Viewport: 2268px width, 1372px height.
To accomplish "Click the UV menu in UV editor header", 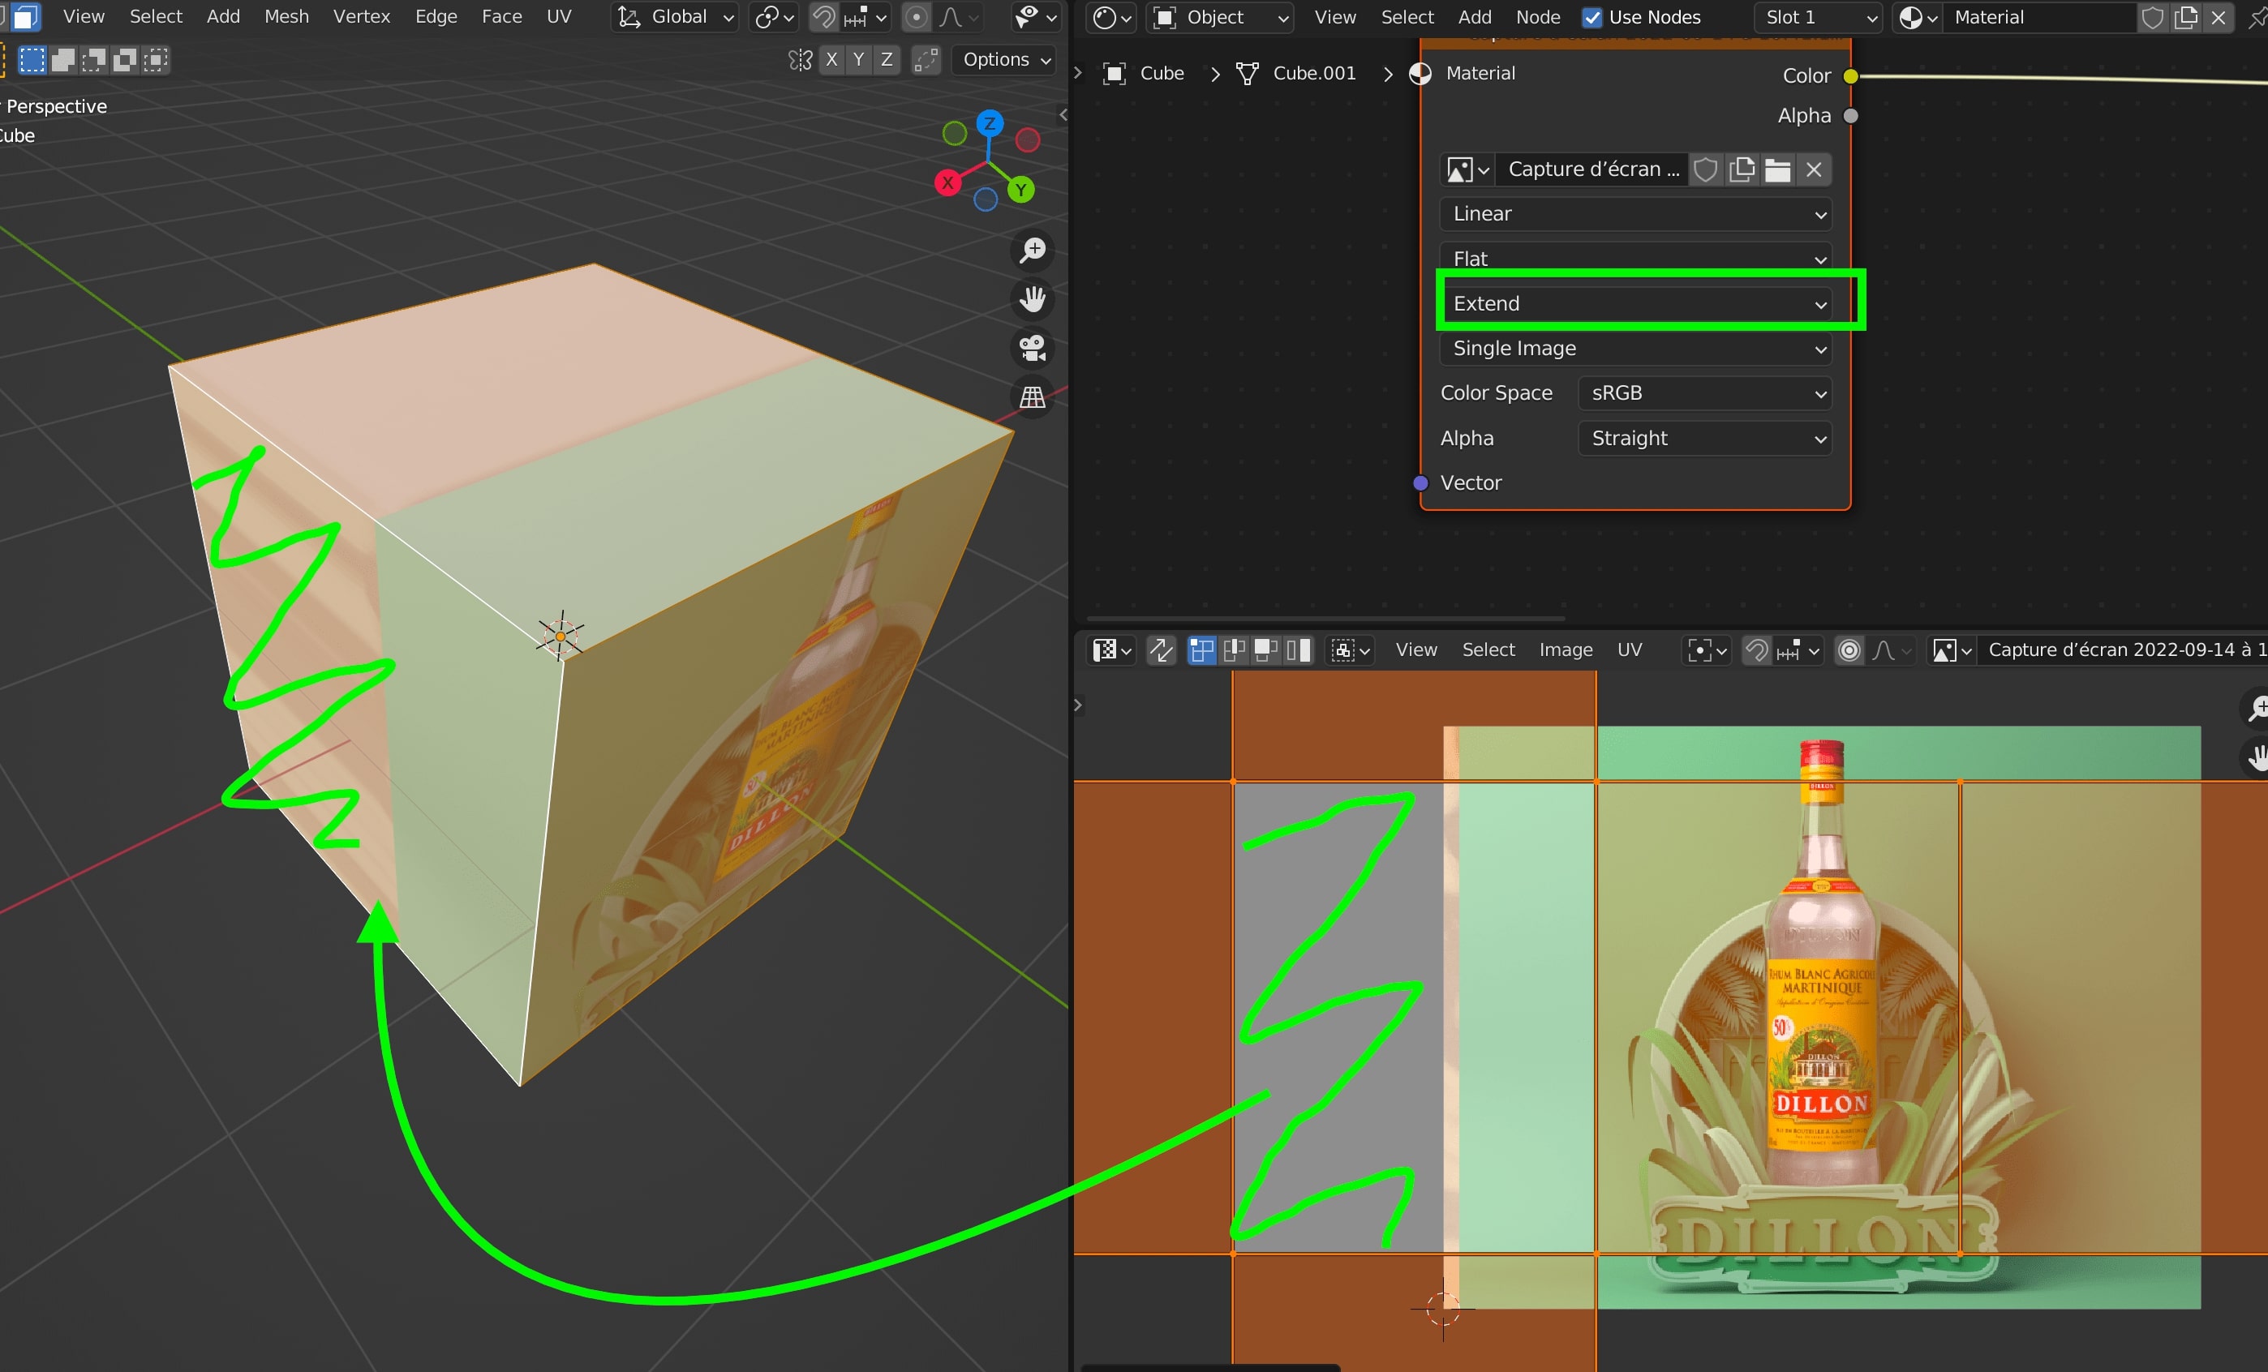I will pos(1630,650).
